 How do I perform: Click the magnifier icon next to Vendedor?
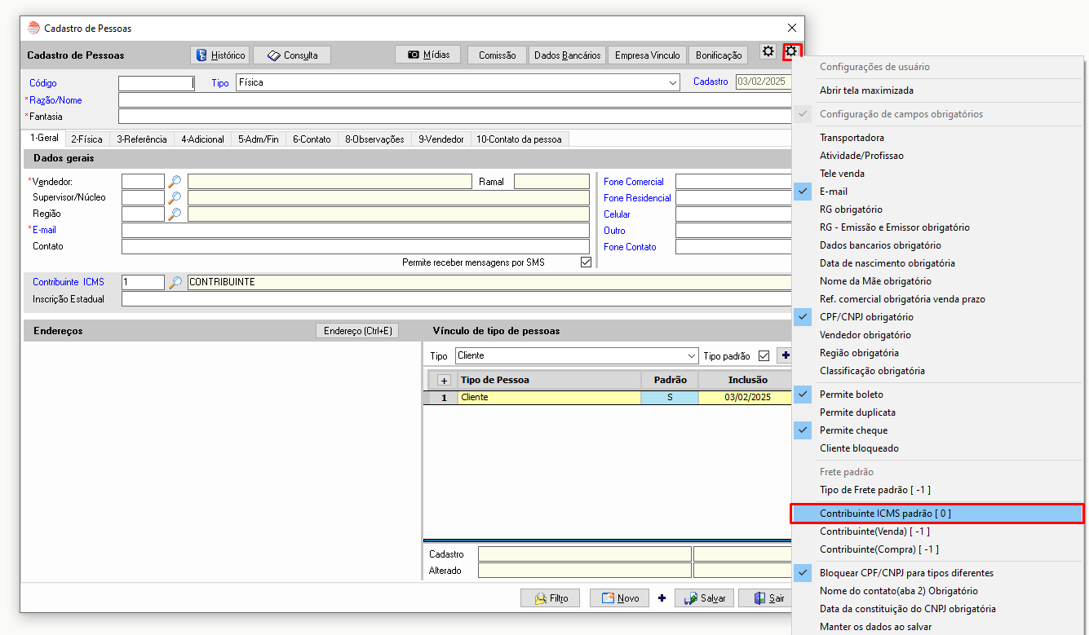coord(175,182)
